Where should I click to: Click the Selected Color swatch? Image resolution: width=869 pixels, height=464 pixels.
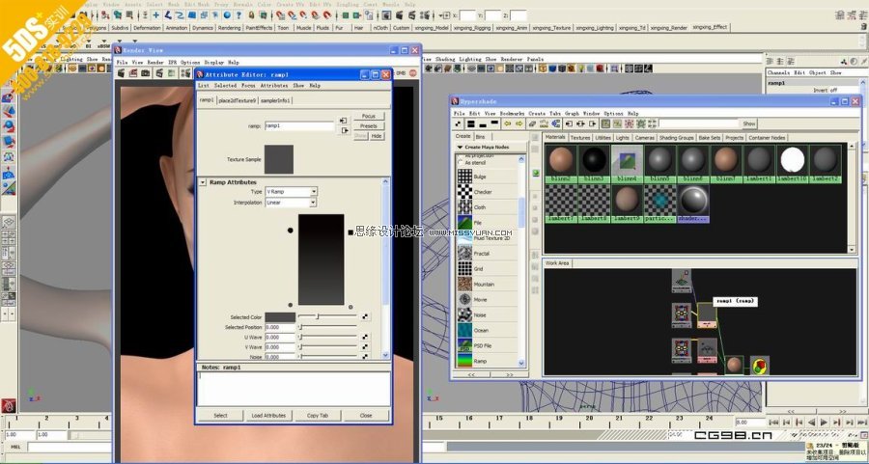pos(280,316)
